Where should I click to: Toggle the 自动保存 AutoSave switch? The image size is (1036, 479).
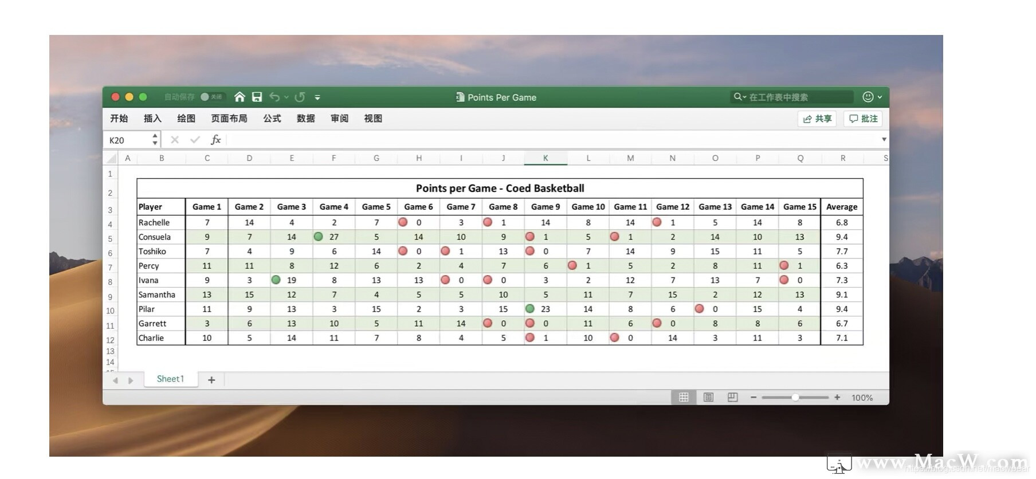(212, 97)
